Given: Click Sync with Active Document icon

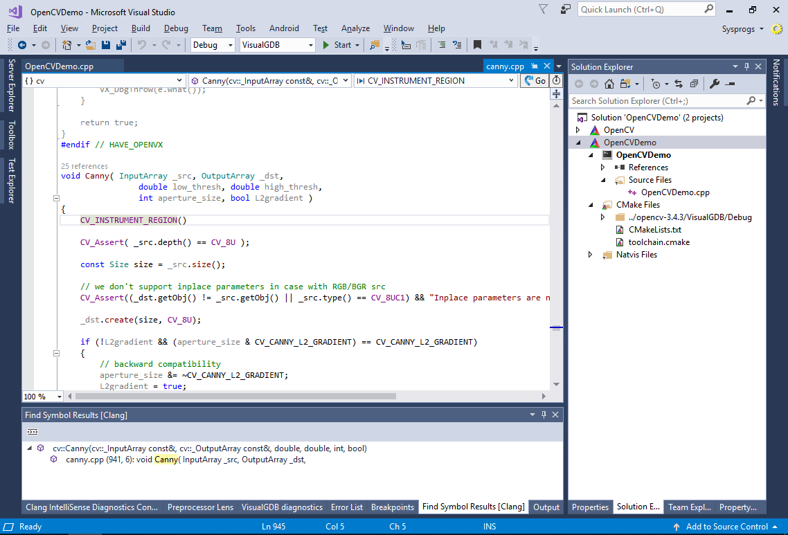Looking at the screenshot, I should point(679,84).
